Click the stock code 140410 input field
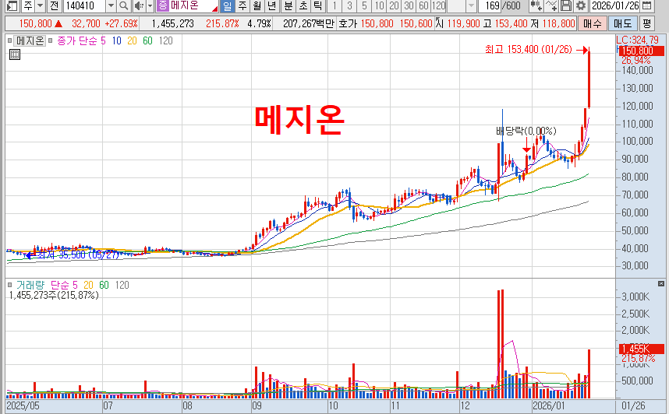This screenshot has height=414, width=669. coord(84,6)
